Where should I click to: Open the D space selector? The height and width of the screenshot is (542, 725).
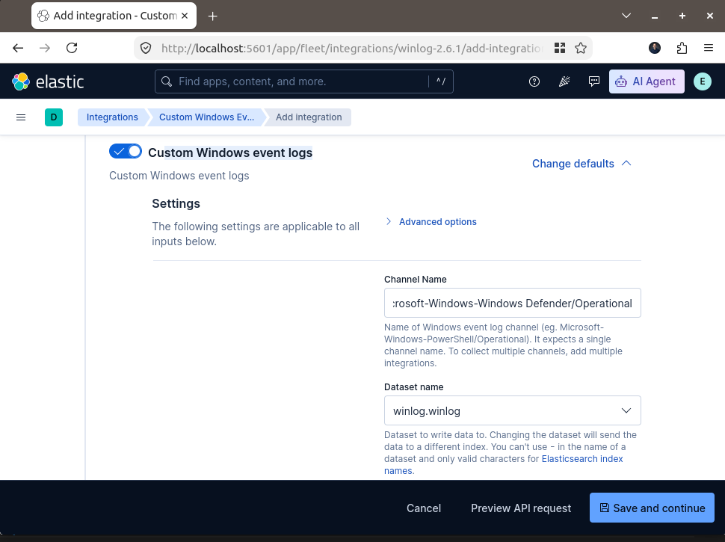pos(54,117)
